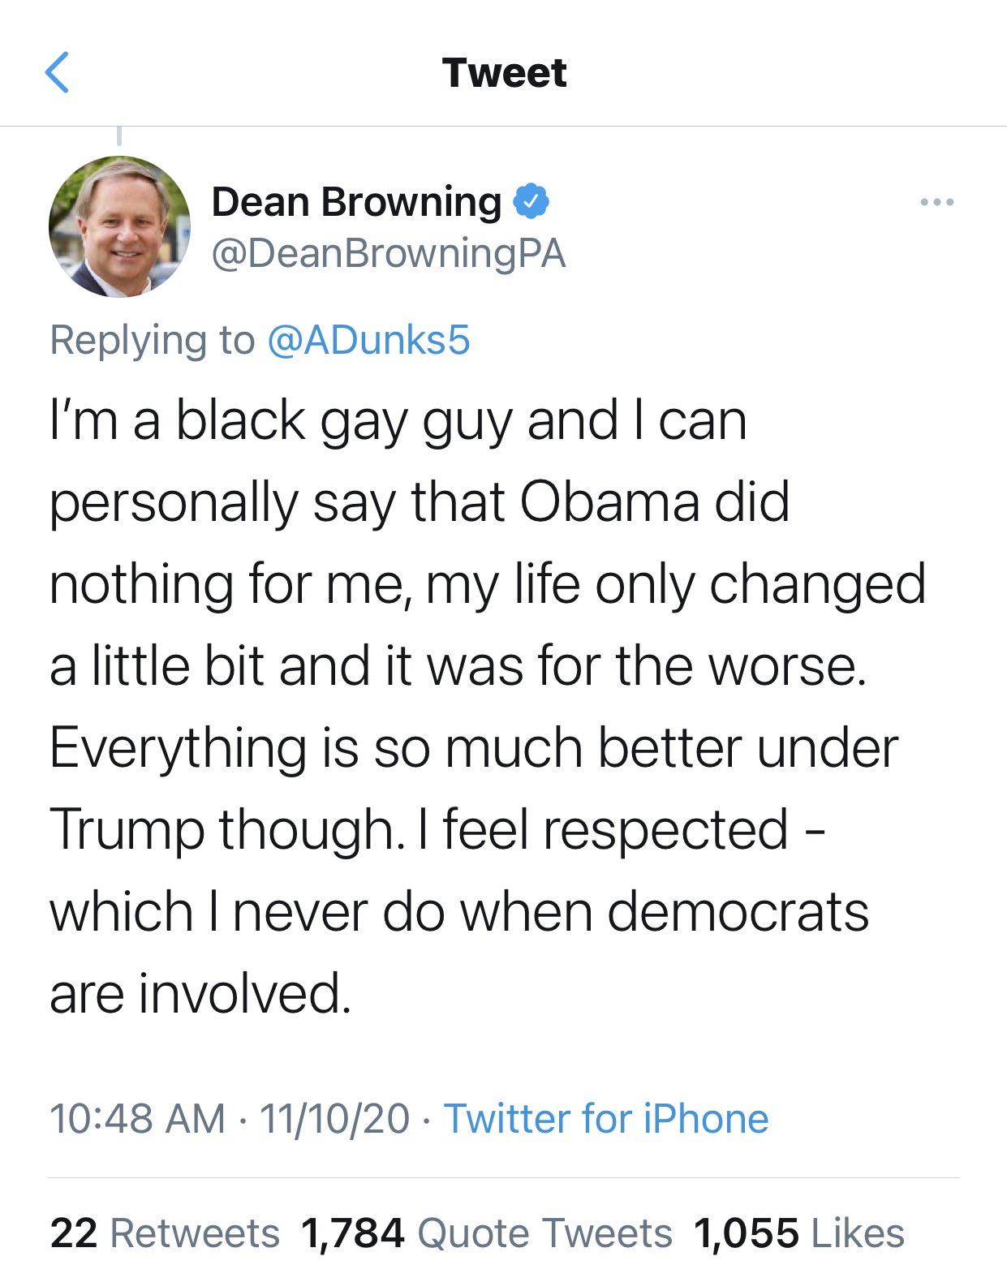
Task: Click the Tweet header title
Action: (504, 73)
